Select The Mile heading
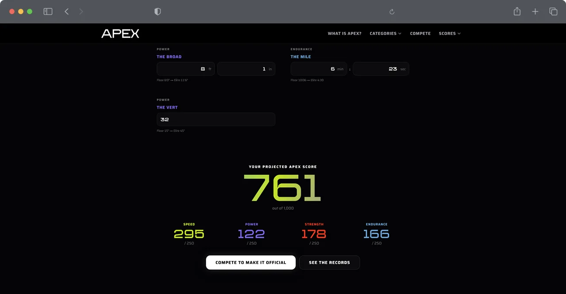The width and height of the screenshot is (566, 294). point(301,57)
